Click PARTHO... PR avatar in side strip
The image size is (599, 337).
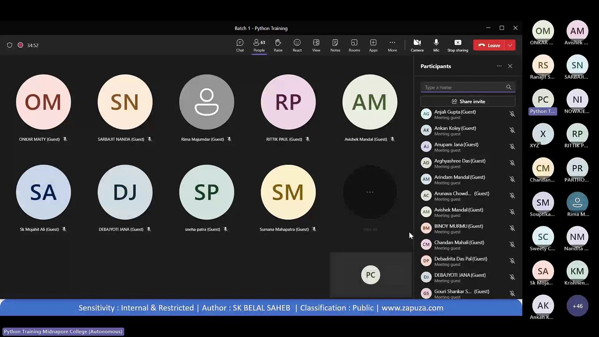[x=577, y=168]
